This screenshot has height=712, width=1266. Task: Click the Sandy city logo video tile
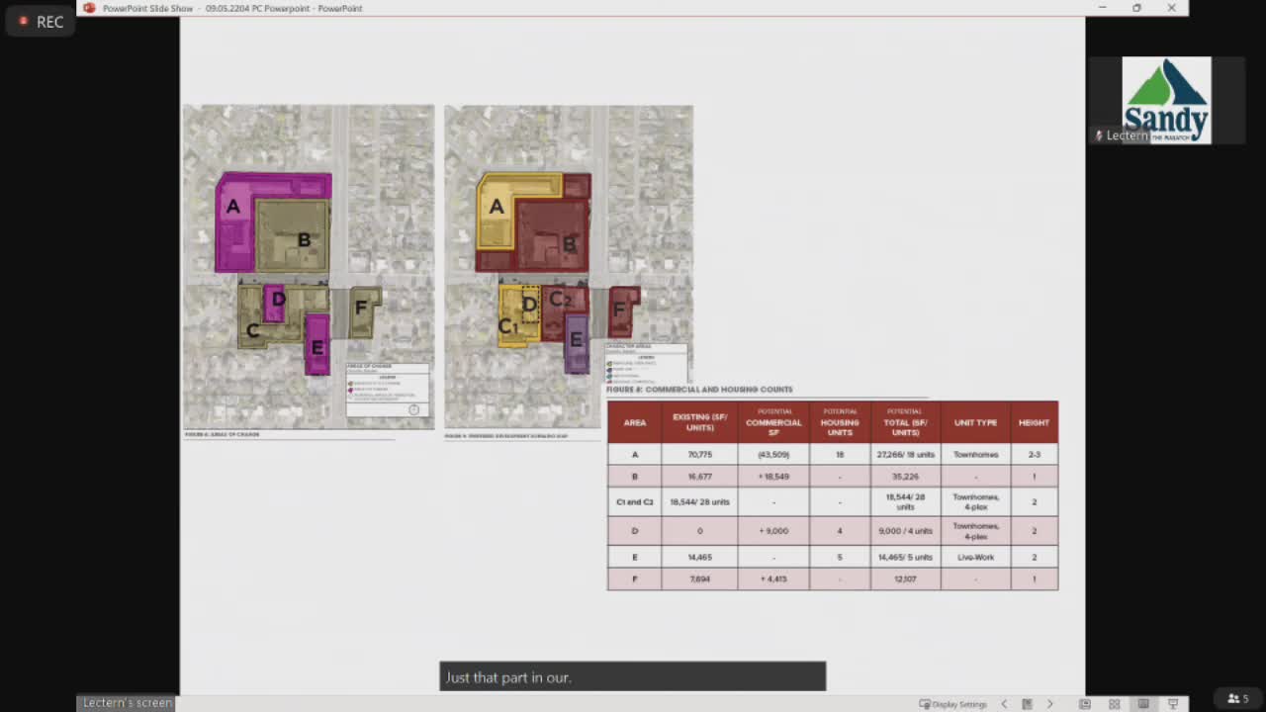click(1166, 99)
